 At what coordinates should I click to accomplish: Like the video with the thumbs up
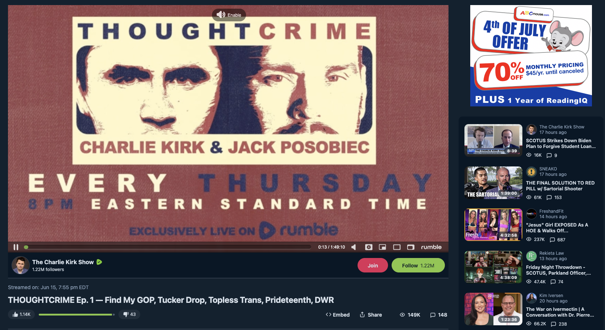pos(22,314)
